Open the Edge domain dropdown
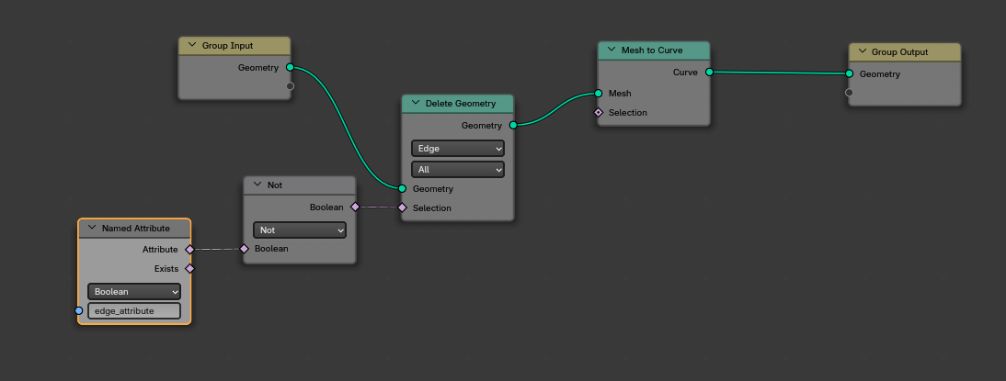Image resolution: width=1006 pixels, height=381 pixels. (x=457, y=149)
